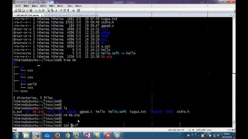Click the terminal scrollbar down arrow
The width and height of the screenshot is (248, 139).
tap(234, 126)
